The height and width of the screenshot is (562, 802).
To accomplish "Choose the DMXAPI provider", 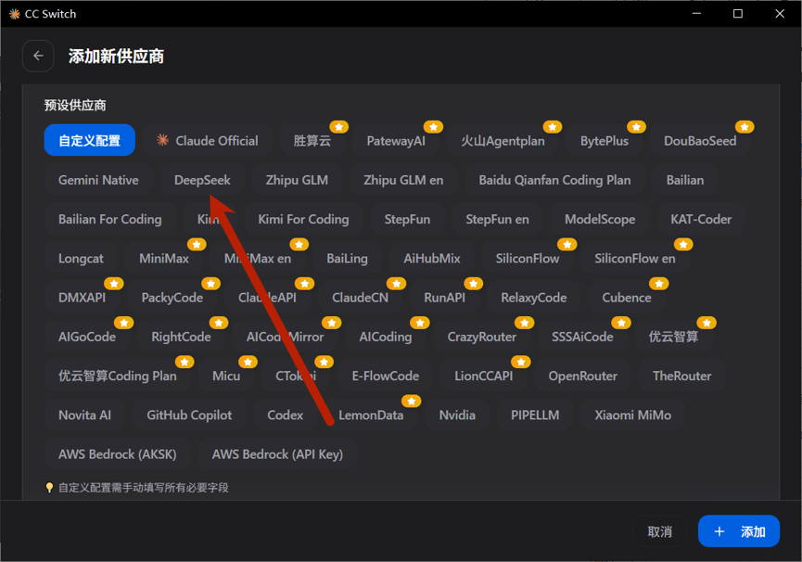I will pyautogui.click(x=82, y=297).
